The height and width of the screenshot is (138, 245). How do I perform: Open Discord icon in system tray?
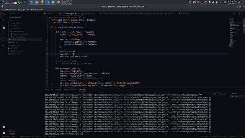click(x=194, y=2)
